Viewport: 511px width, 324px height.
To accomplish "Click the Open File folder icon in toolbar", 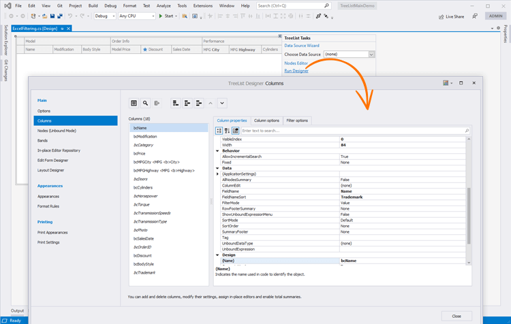I will pyautogui.click(x=45, y=16).
